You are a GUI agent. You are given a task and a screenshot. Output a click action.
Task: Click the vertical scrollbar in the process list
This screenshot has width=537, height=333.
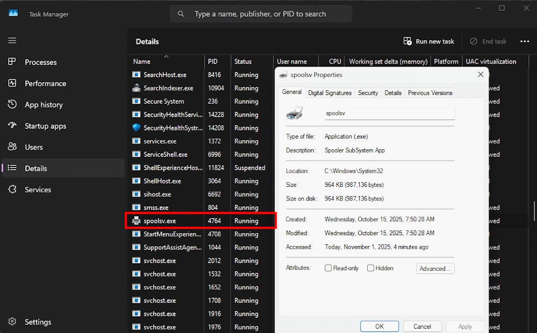[x=534, y=209]
